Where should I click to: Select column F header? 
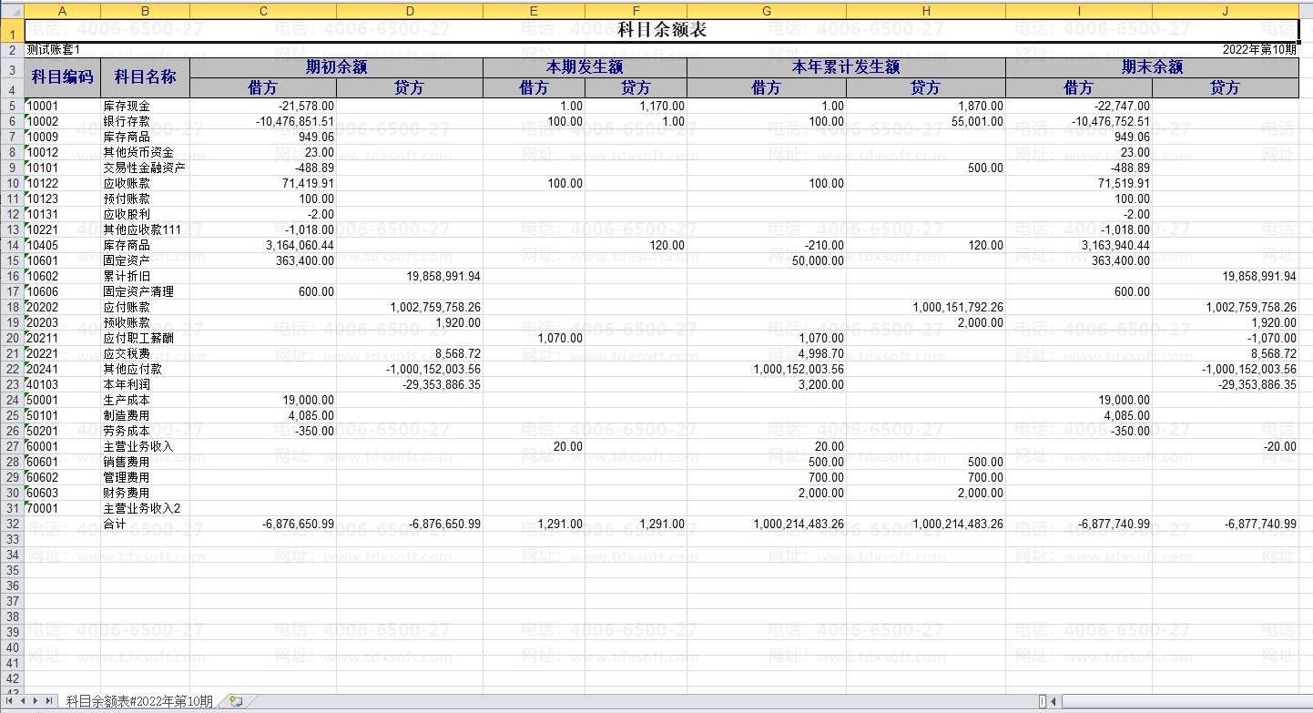[636, 11]
